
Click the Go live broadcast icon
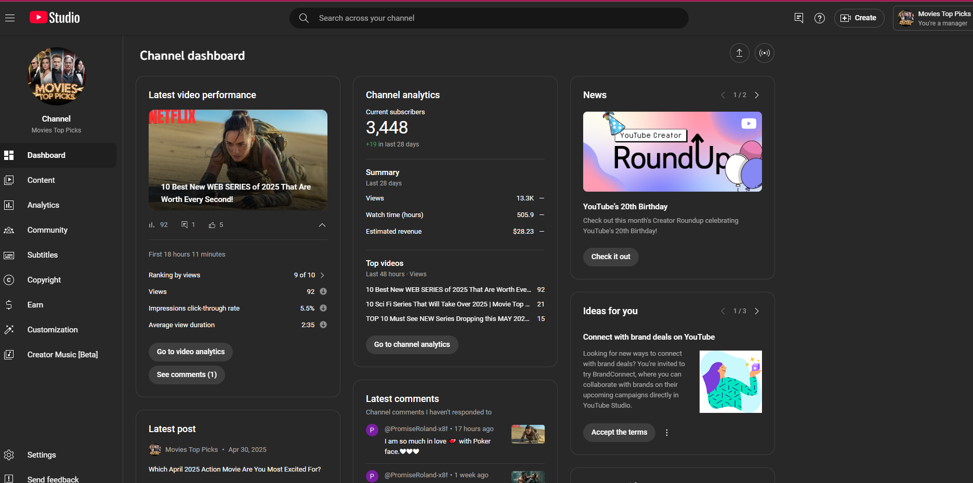pyautogui.click(x=765, y=53)
